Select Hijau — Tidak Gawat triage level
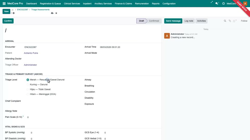 pyautogui.click(x=28, y=89)
